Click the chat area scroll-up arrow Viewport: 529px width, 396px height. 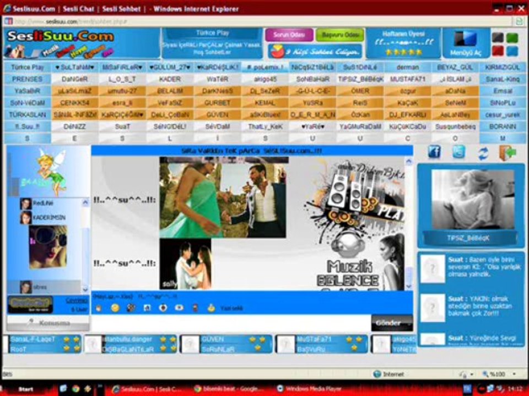(x=409, y=161)
